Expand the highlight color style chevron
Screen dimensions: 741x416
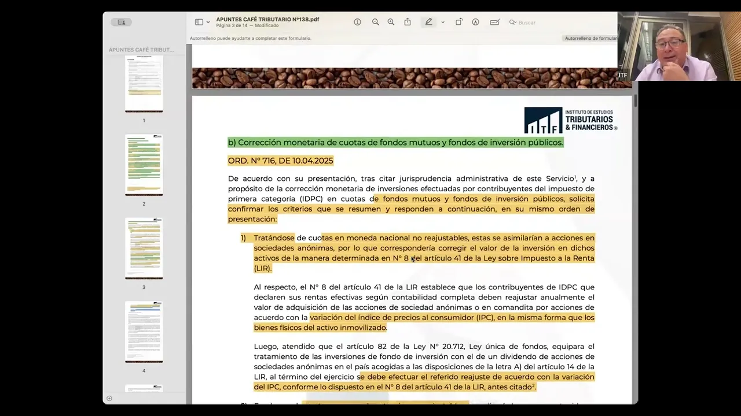point(442,22)
